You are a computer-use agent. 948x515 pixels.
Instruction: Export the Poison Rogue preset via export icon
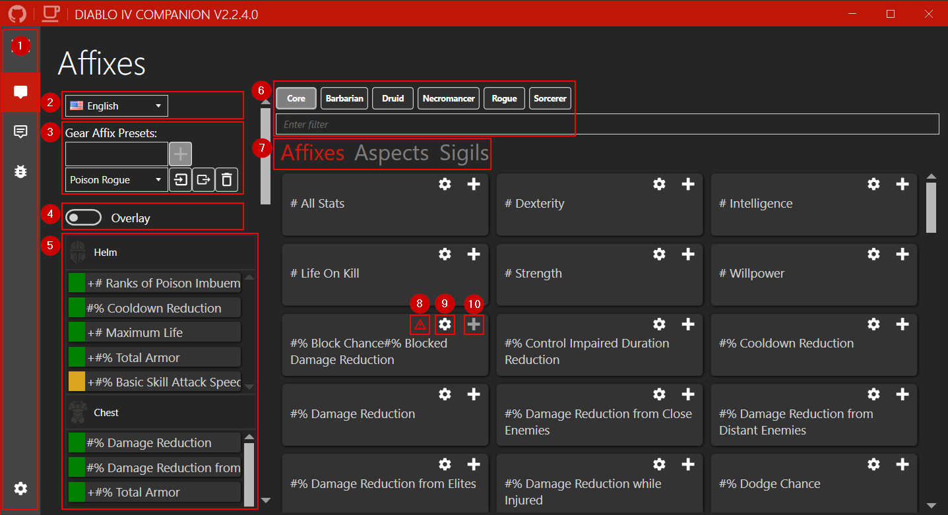[x=203, y=179]
